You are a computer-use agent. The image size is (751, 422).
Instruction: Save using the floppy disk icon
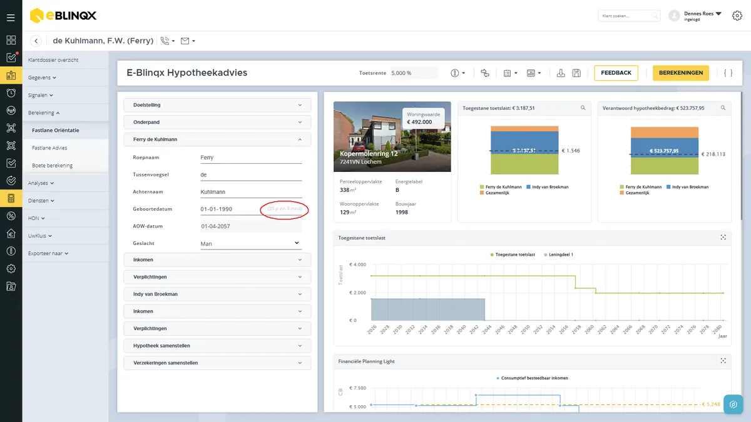point(576,73)
